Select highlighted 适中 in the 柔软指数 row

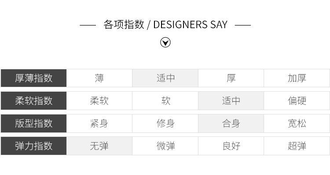tap(231, 100)
